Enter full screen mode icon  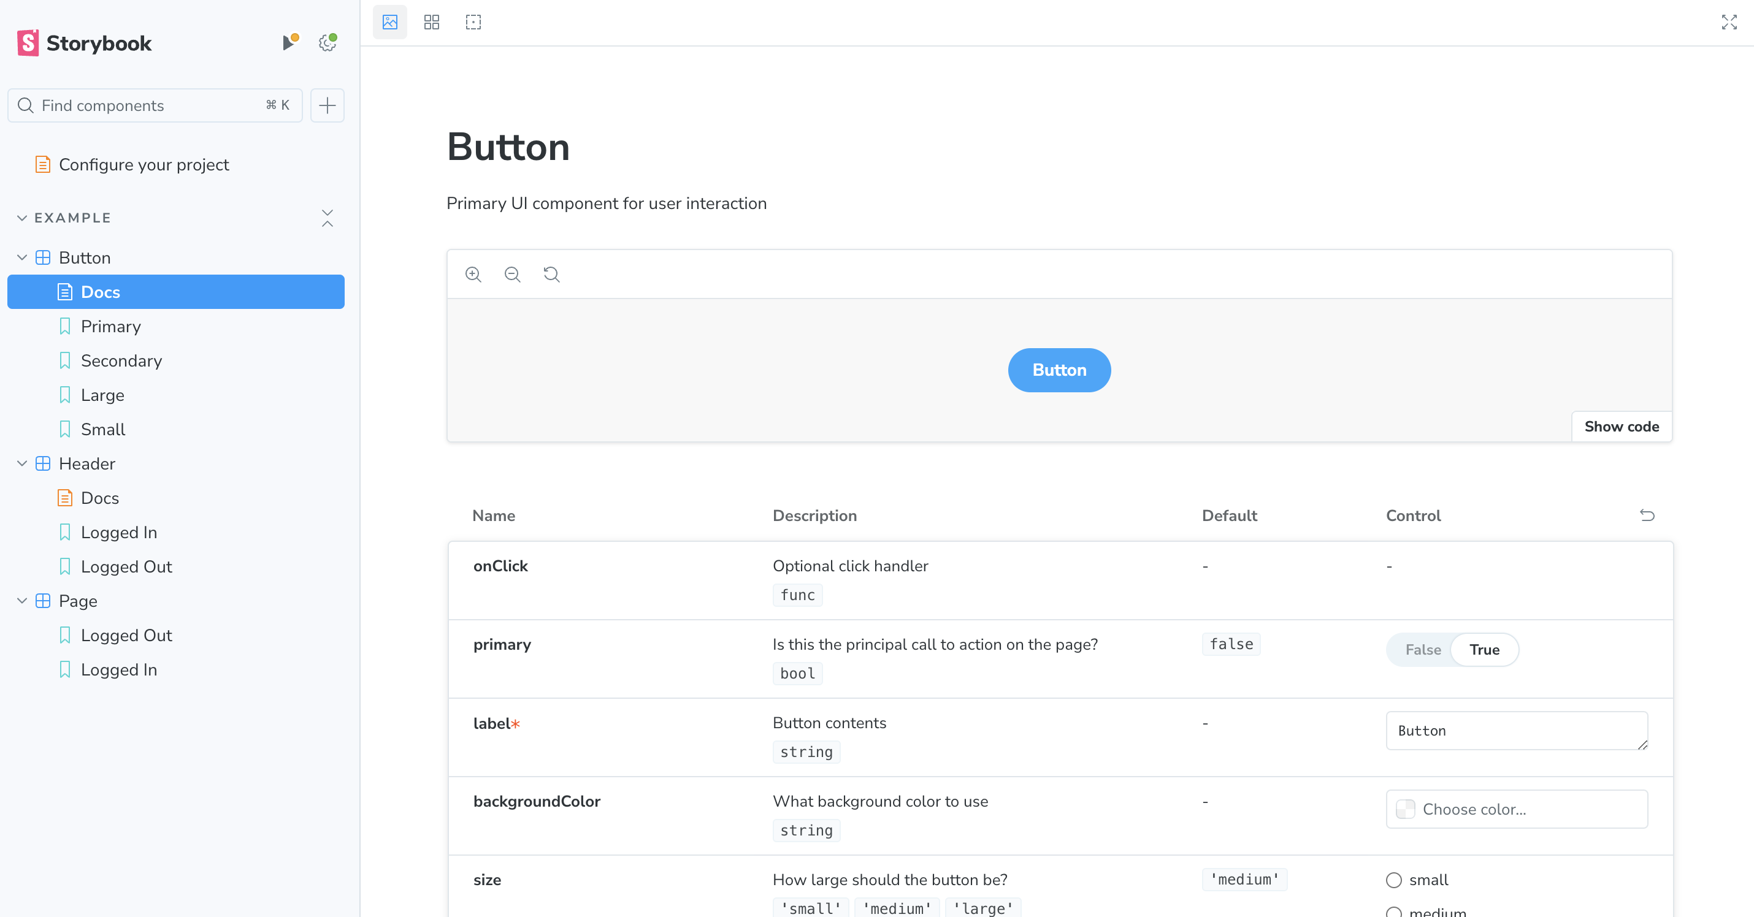(1729, 23)
